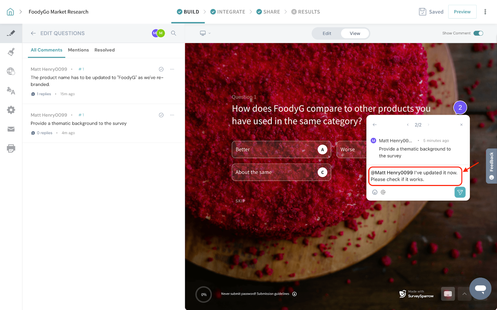Switch to the Mentions tab

click(x=78, y=50)
